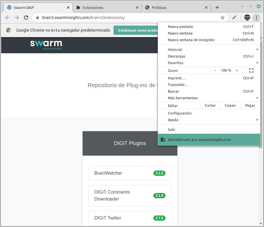Viewport: 264px width, 227px height.
Task: Click the Swarm favicon on first tab
Action: (x=9, y=7)
